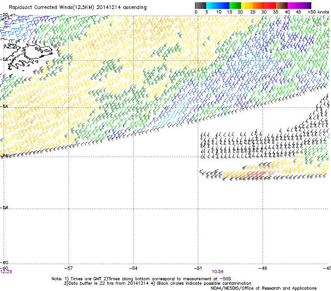Select the dark purple 45-50 knots swatch
The height and width of the screenshot is (291, 331).
click(305, 5)
